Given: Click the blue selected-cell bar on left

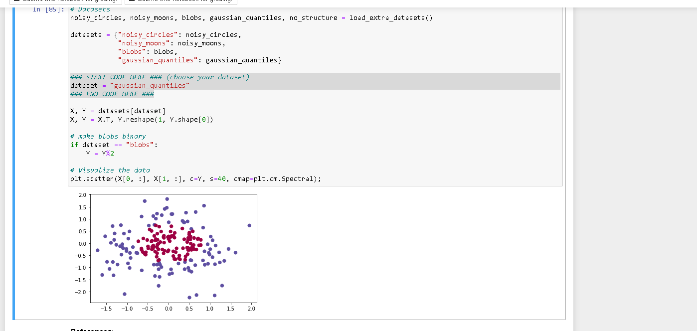Looking at the screenshot, I should 14,165.
